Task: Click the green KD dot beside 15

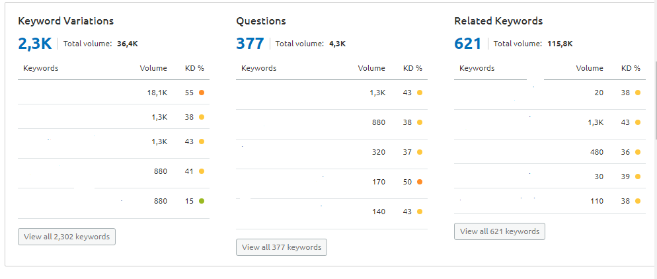Action: (x=202, y=201)
